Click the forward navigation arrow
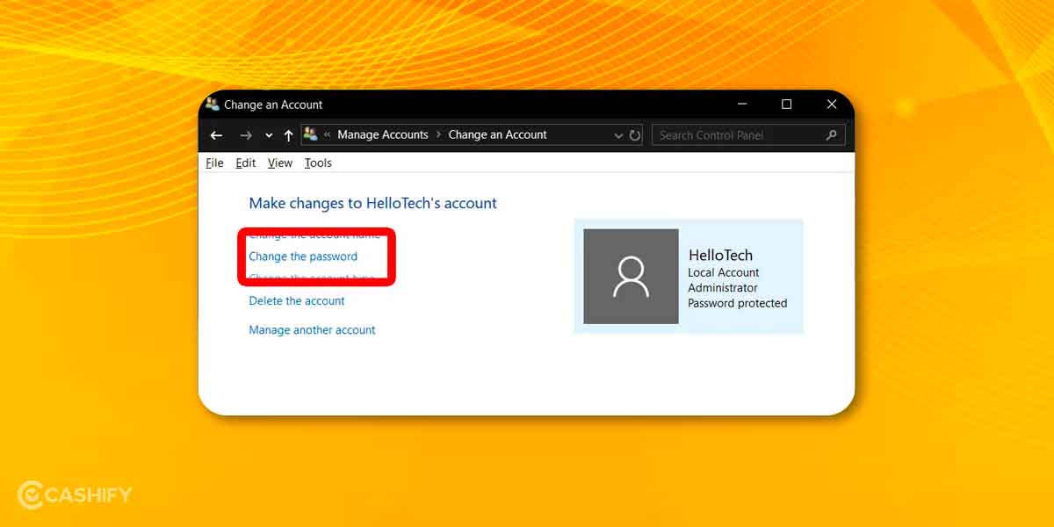The image size is (1054, 527). pos(243,135)
